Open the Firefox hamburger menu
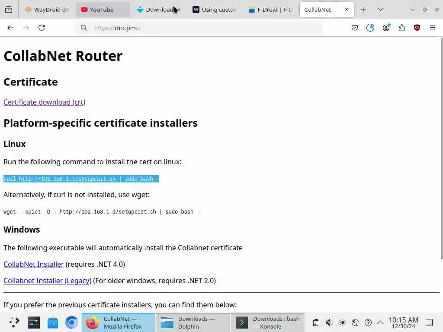 (433, 28)
